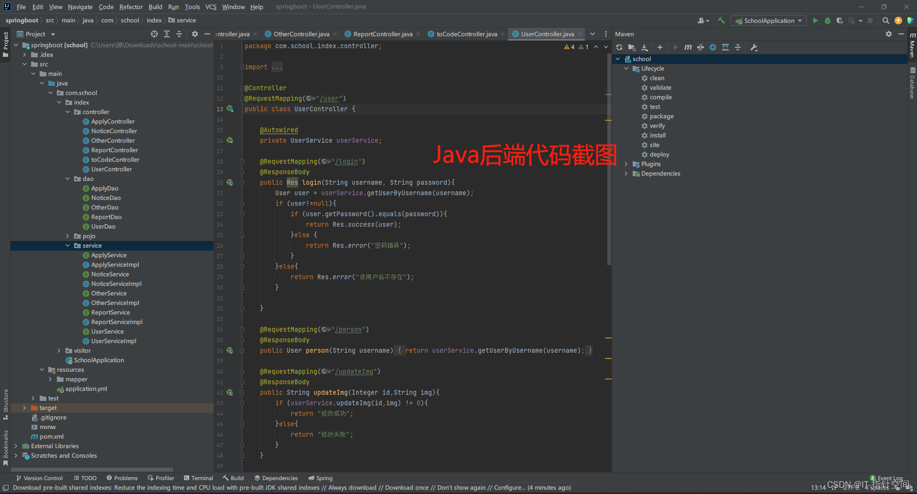Collapse all in Maven tool window
The width and height of the screenshot is (917, 494).
[x=738, y=47]
